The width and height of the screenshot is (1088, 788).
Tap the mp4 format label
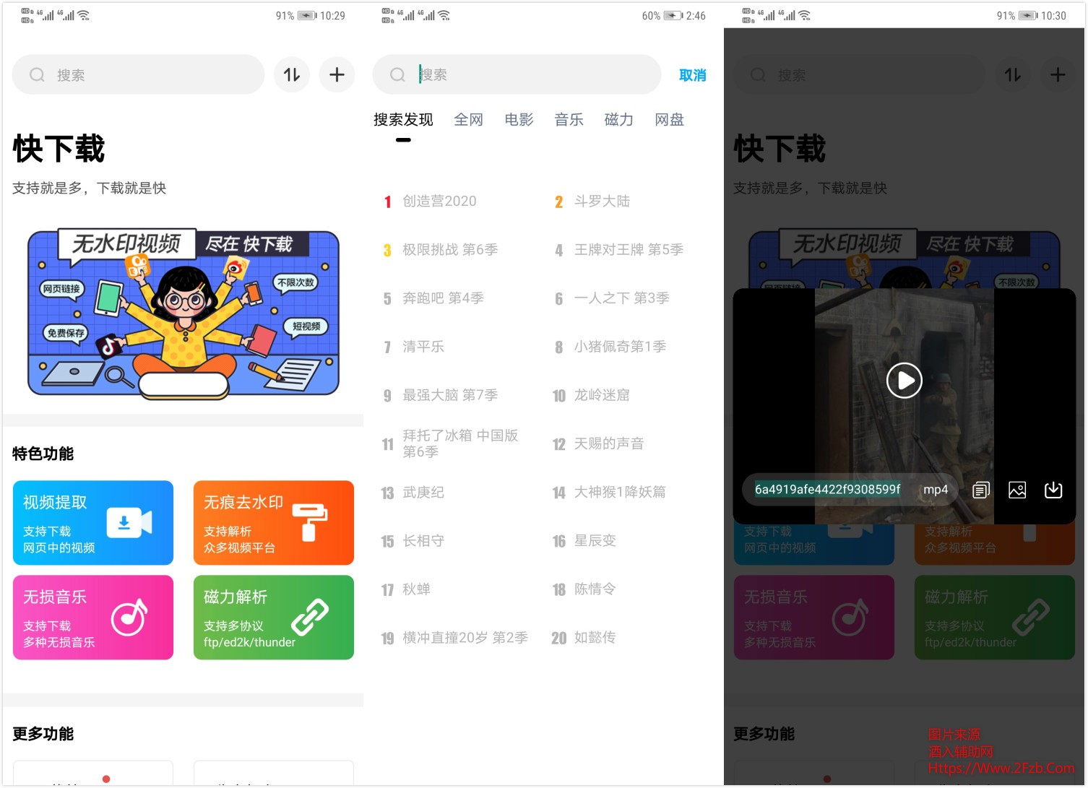(x=936, y=490)
